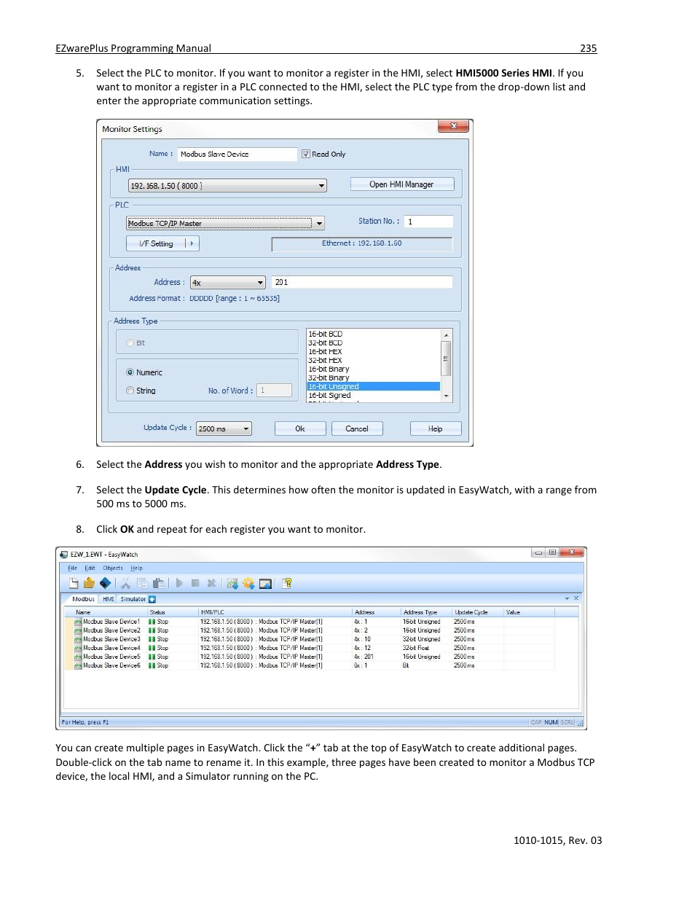Click the tab-list down arrow icon in EasyWatch
Image resolution: width=695 pixels, height=900 pixels.
click(567, 598)
